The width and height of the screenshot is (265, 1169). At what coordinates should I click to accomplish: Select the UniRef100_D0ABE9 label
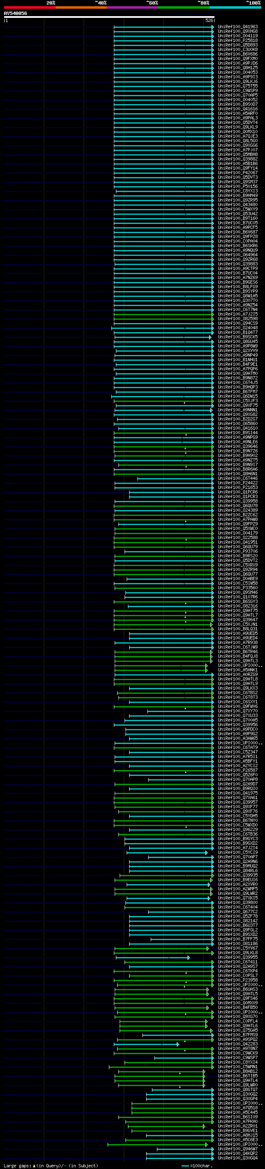pyautogui.click(x=238, y=578)
